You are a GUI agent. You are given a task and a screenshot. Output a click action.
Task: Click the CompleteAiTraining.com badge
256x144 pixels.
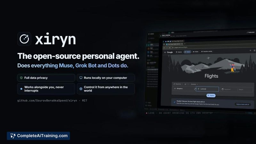38,136
